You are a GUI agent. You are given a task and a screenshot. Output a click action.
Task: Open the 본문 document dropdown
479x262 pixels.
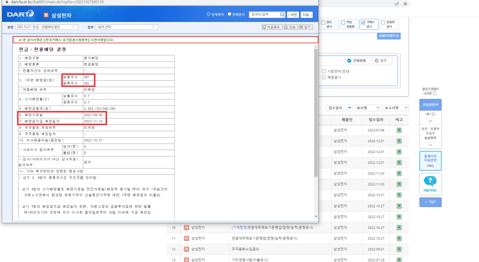point(46,27)
